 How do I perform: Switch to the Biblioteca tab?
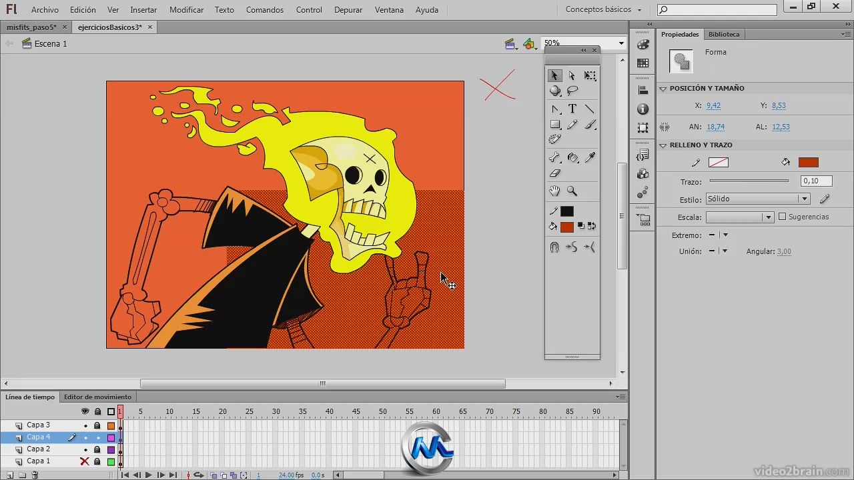point(724,34)
